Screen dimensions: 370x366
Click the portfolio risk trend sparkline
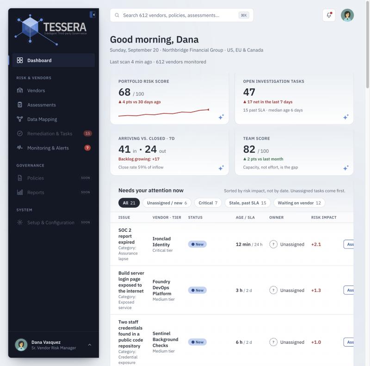coord(164,112)
